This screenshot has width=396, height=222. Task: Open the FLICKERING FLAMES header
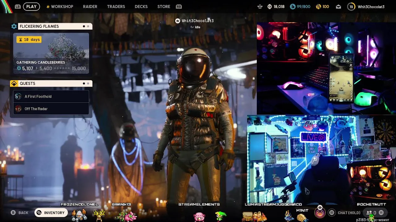55,26
